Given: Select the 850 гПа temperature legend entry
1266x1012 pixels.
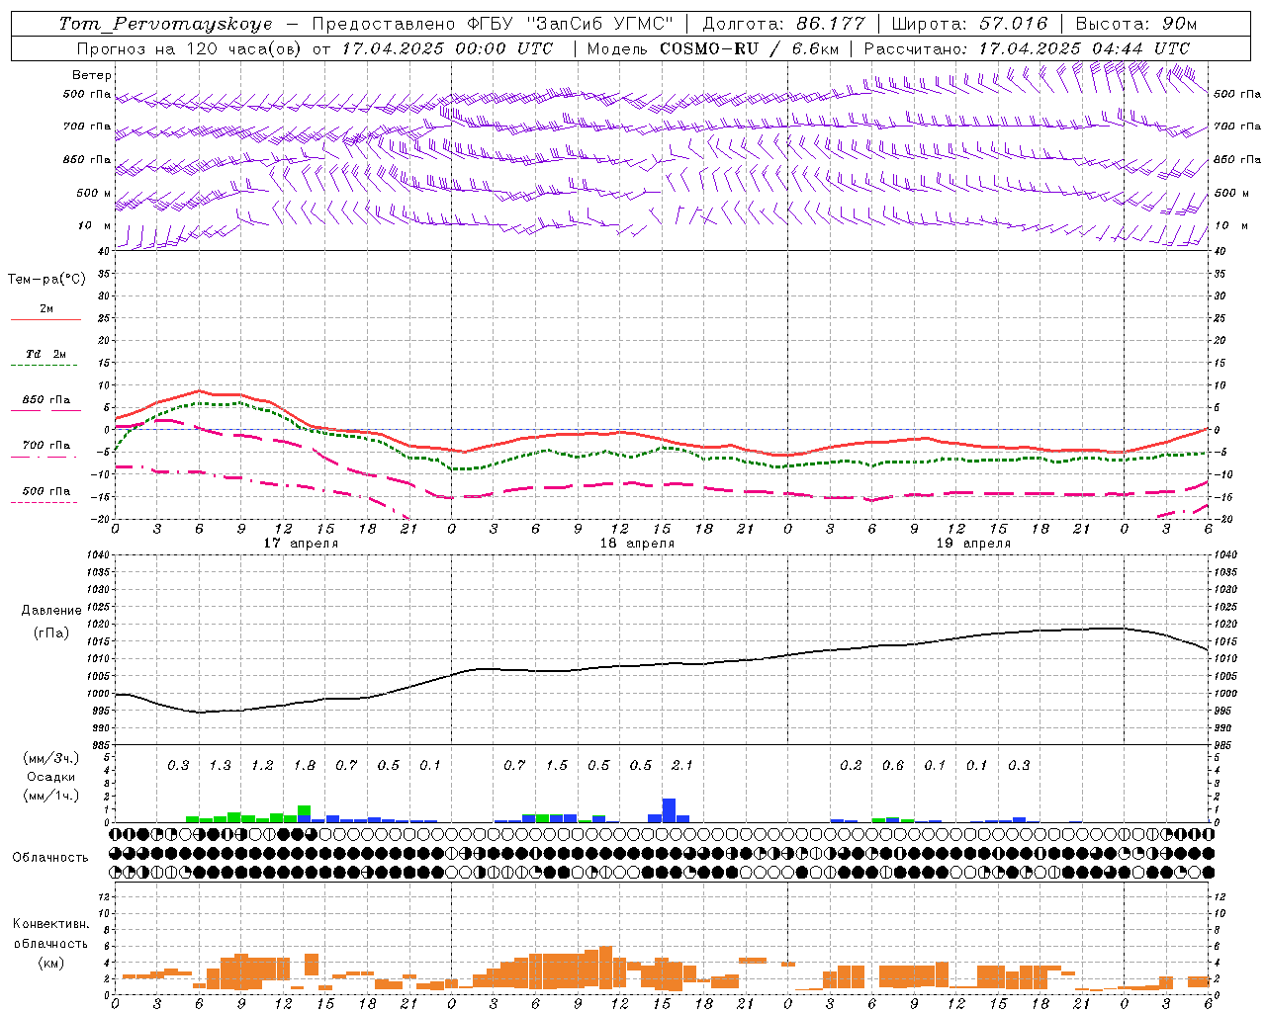Looking at the screenshot, I should (45, 401).
